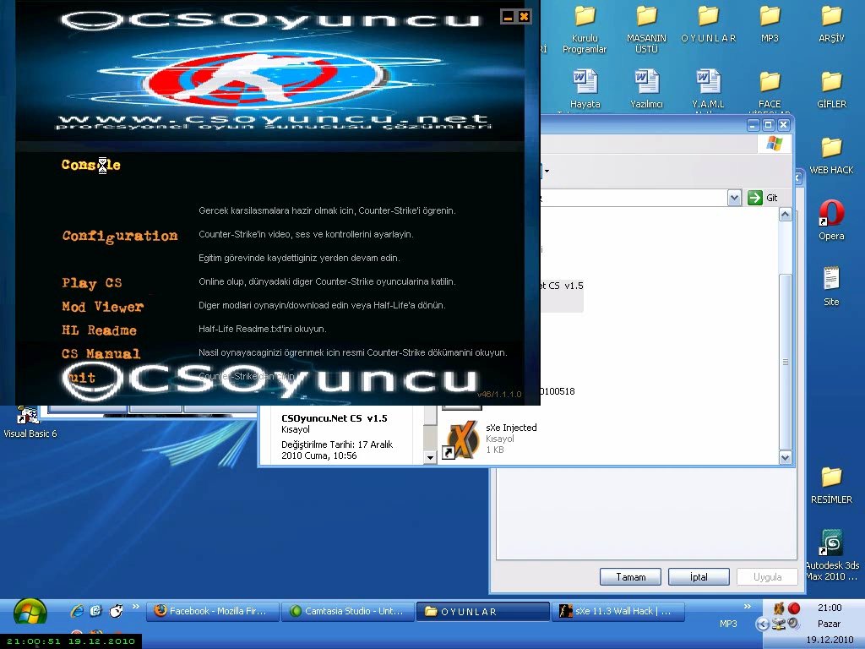Viewport: 865px width, 649px height.
Task: Click details pane scroll down arrow
Action: [x=430, y=457]
